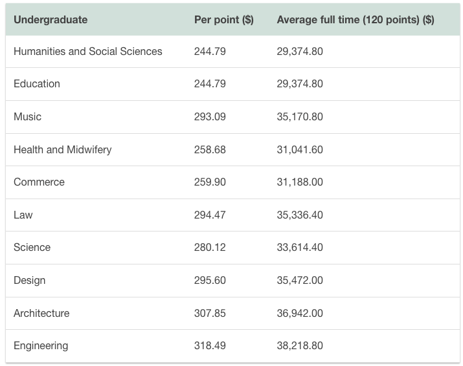Screen dimensions: 463x366
Task: Select Science full time fee 33,614.40
Action: pos(300,247)
